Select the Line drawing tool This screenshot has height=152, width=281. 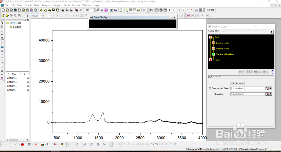(2, 67)
